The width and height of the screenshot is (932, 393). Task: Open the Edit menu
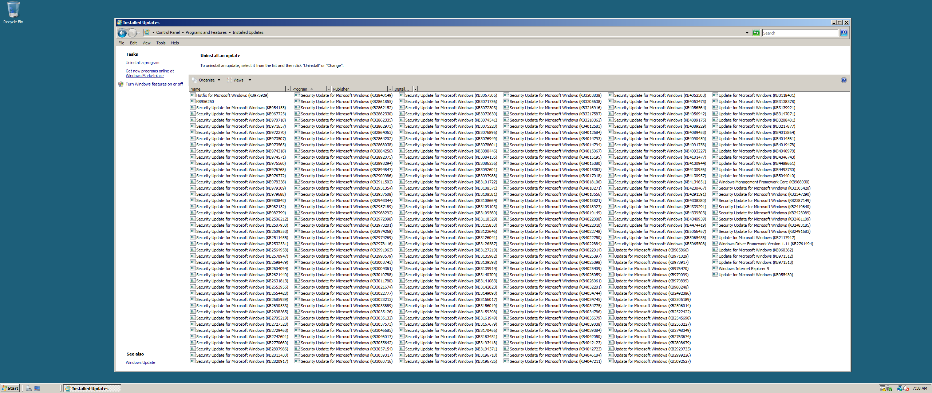click(133, 43)
